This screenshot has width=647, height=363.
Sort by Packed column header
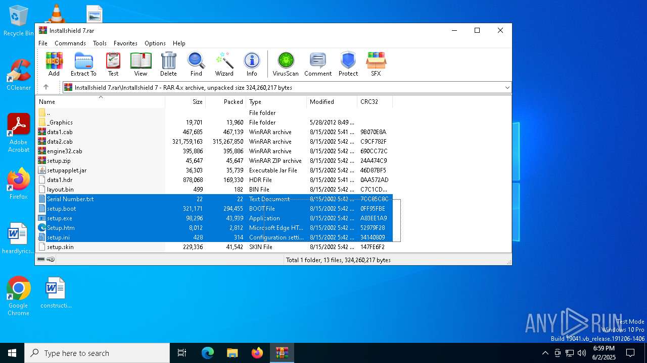(x=226, y=102)
